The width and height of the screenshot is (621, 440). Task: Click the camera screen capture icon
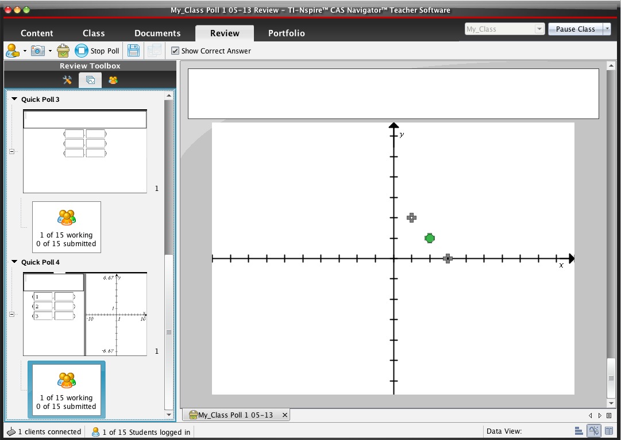point(38,51)
